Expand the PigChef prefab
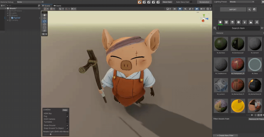Screen dimensions: 264x137 pos(10,18)
